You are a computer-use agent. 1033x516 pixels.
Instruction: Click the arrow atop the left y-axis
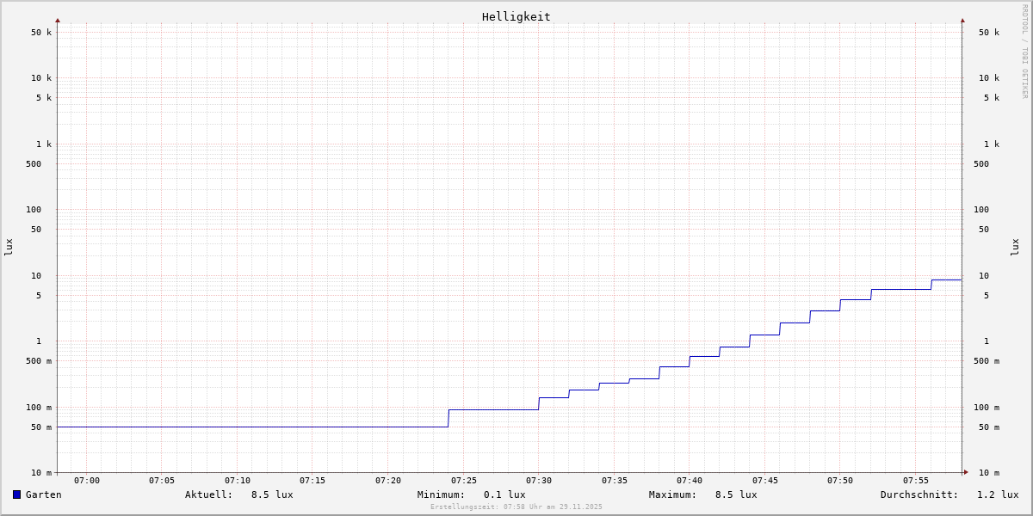pyautogui.click(x=58, y=20)
